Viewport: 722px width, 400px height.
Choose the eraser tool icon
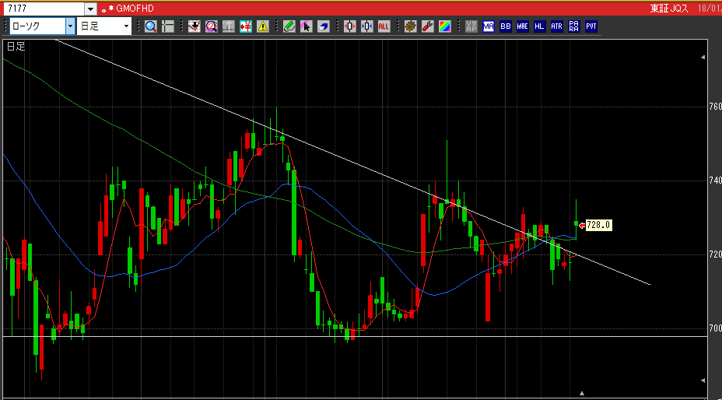tap(323, 26)
